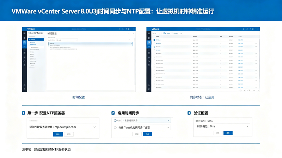Click bottom-most sidebar icon in 时间配置 window
The height and width of the screenshot is (158, 282).
pos(24,89)
